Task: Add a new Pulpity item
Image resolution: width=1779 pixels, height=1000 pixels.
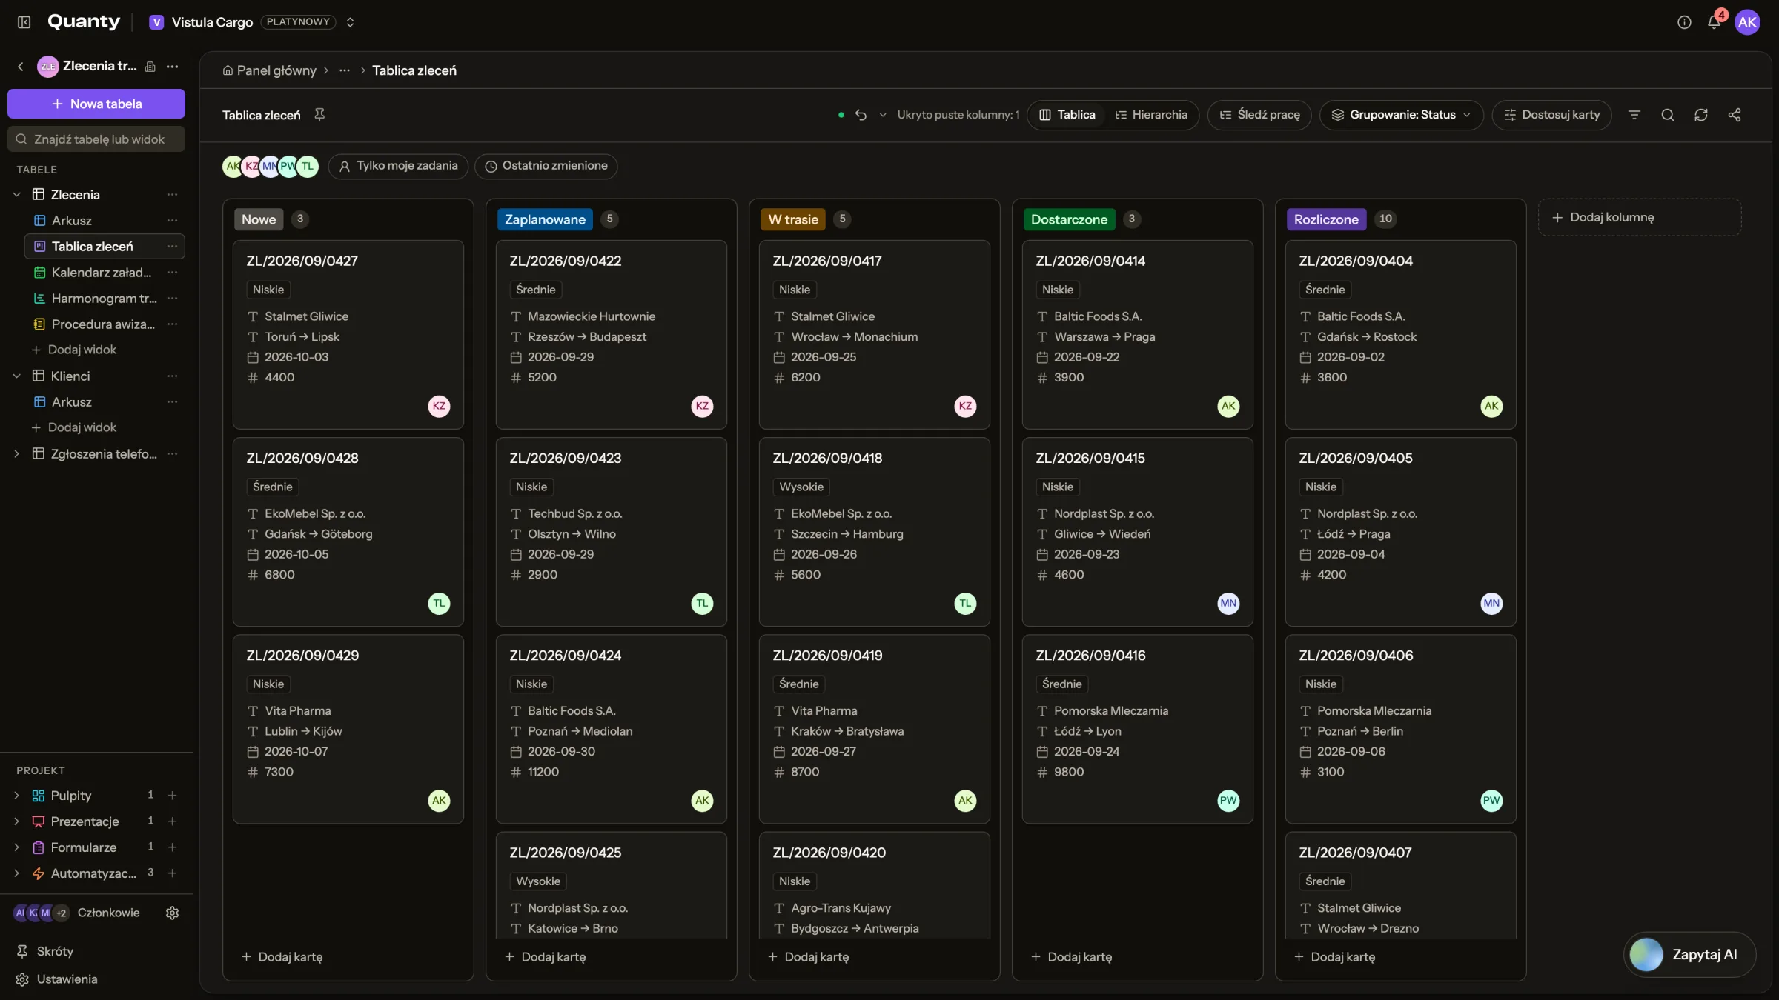Action: click(x=172, y=796)
